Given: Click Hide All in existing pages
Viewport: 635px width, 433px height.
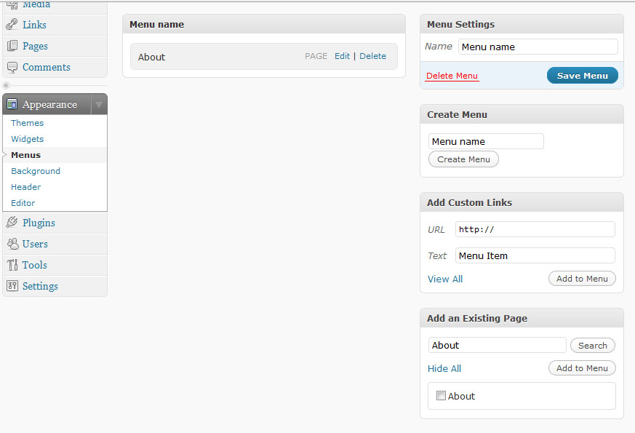Looking at the screenshot, I should (x=444, y=369).
